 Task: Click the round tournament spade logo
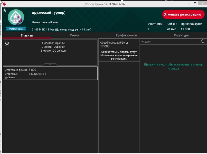tap(16, 17)
